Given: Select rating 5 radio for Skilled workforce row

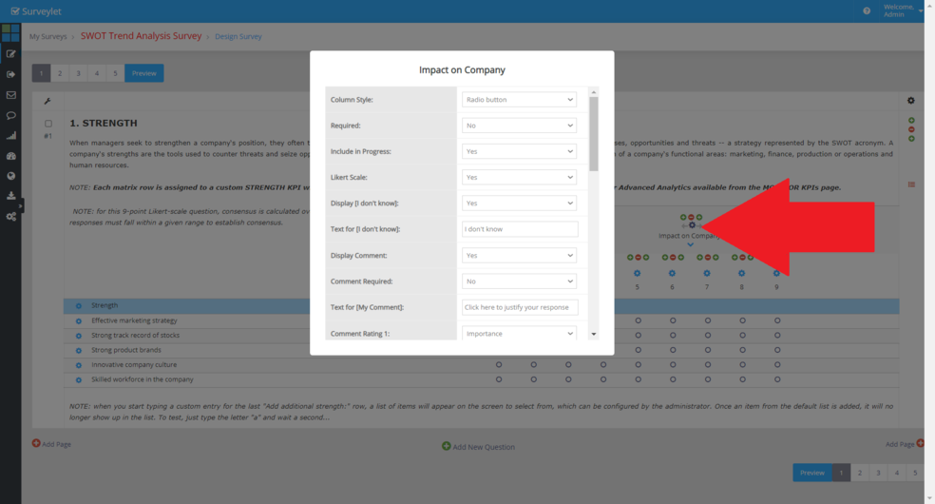Looking at the screenshot, I should coord(638,379).
